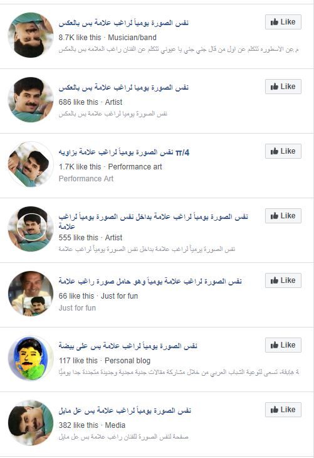
Task: Open the 555-likes Artist page title link
Action: [x=153, y=221]
